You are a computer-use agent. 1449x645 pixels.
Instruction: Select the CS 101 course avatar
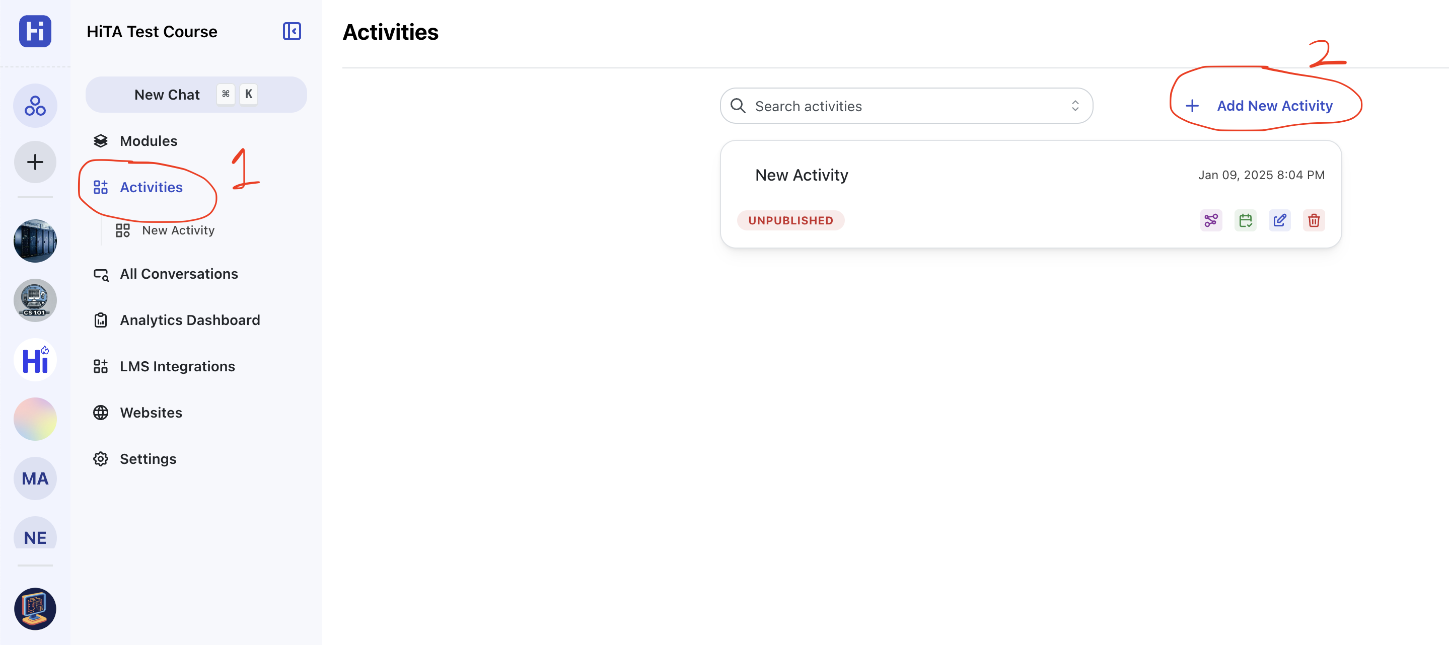click(35, 300)
